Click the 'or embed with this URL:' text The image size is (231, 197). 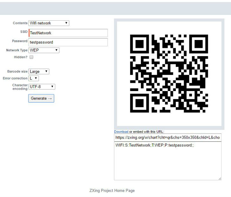(x=147, y=132)
